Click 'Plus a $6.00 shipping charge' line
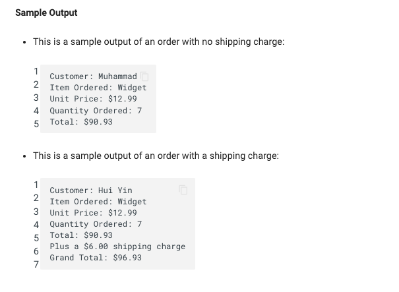The image size is (399, 292). pyautogui.click(x=117, y=247)
